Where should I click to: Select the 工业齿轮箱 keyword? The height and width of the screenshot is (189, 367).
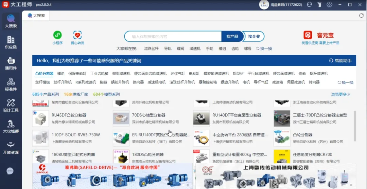[x=99, y=74]
